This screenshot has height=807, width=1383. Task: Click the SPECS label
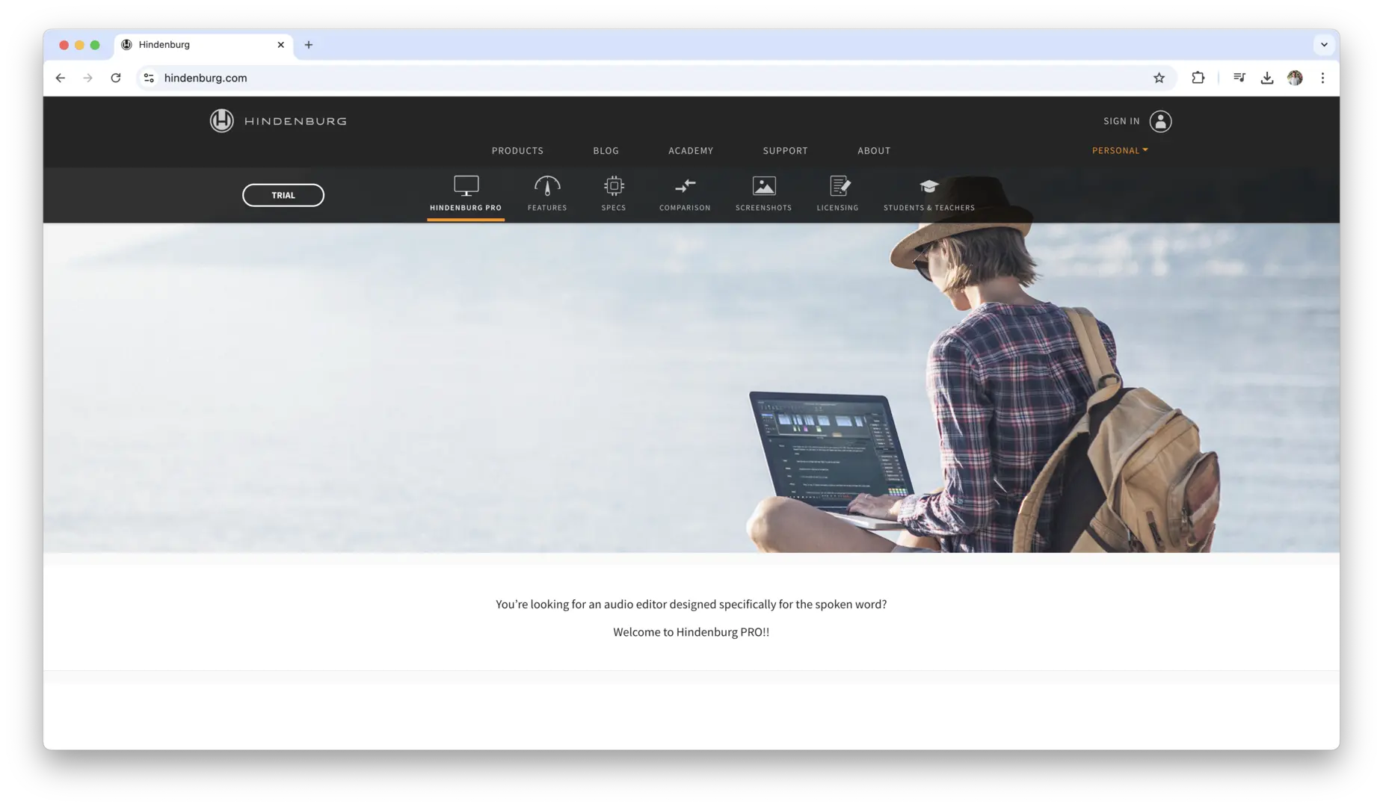pos(614,208)
